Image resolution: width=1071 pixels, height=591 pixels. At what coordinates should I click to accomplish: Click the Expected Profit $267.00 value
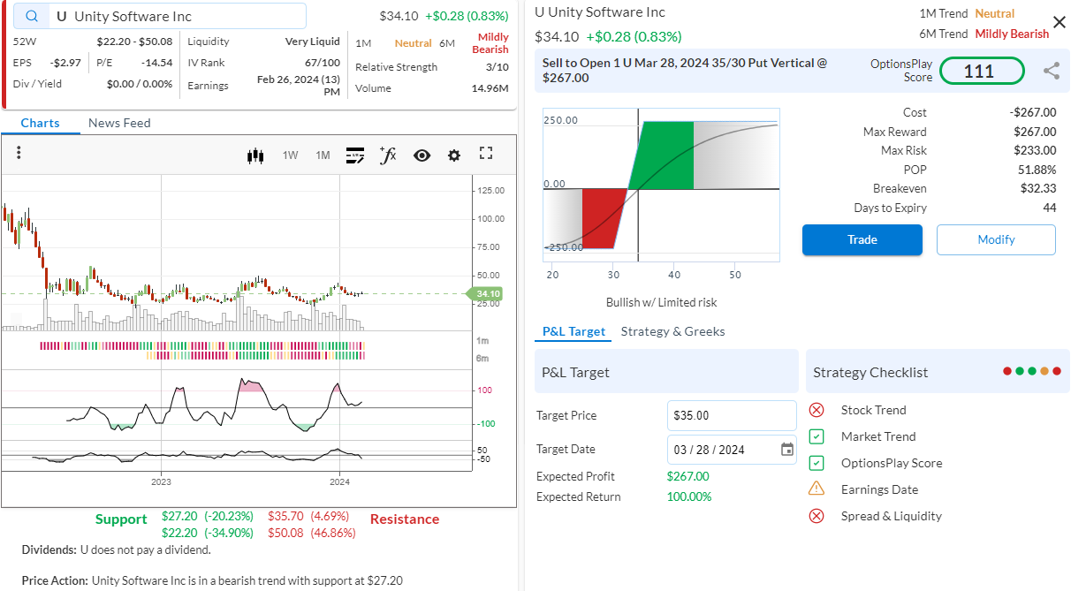[x=688, y=476]
